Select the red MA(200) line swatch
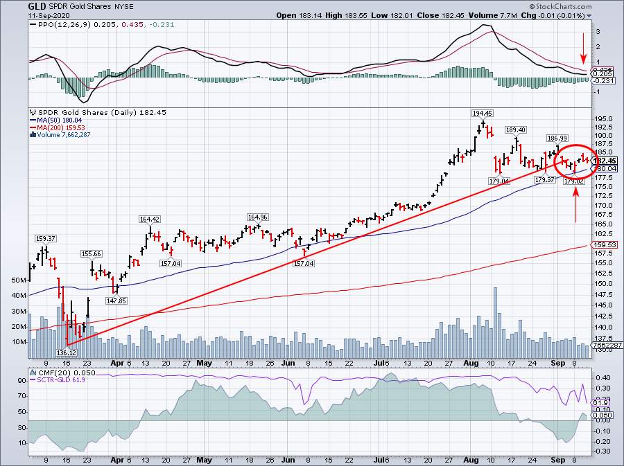624x466 pixels. [x=33, y=128]
